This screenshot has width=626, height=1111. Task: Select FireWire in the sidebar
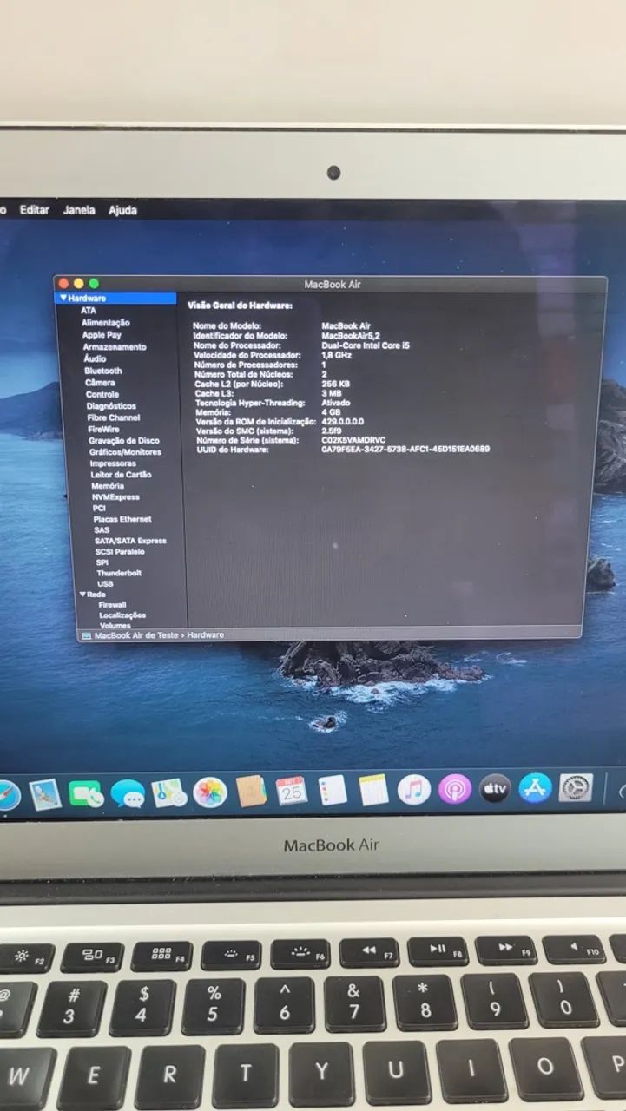104,429
